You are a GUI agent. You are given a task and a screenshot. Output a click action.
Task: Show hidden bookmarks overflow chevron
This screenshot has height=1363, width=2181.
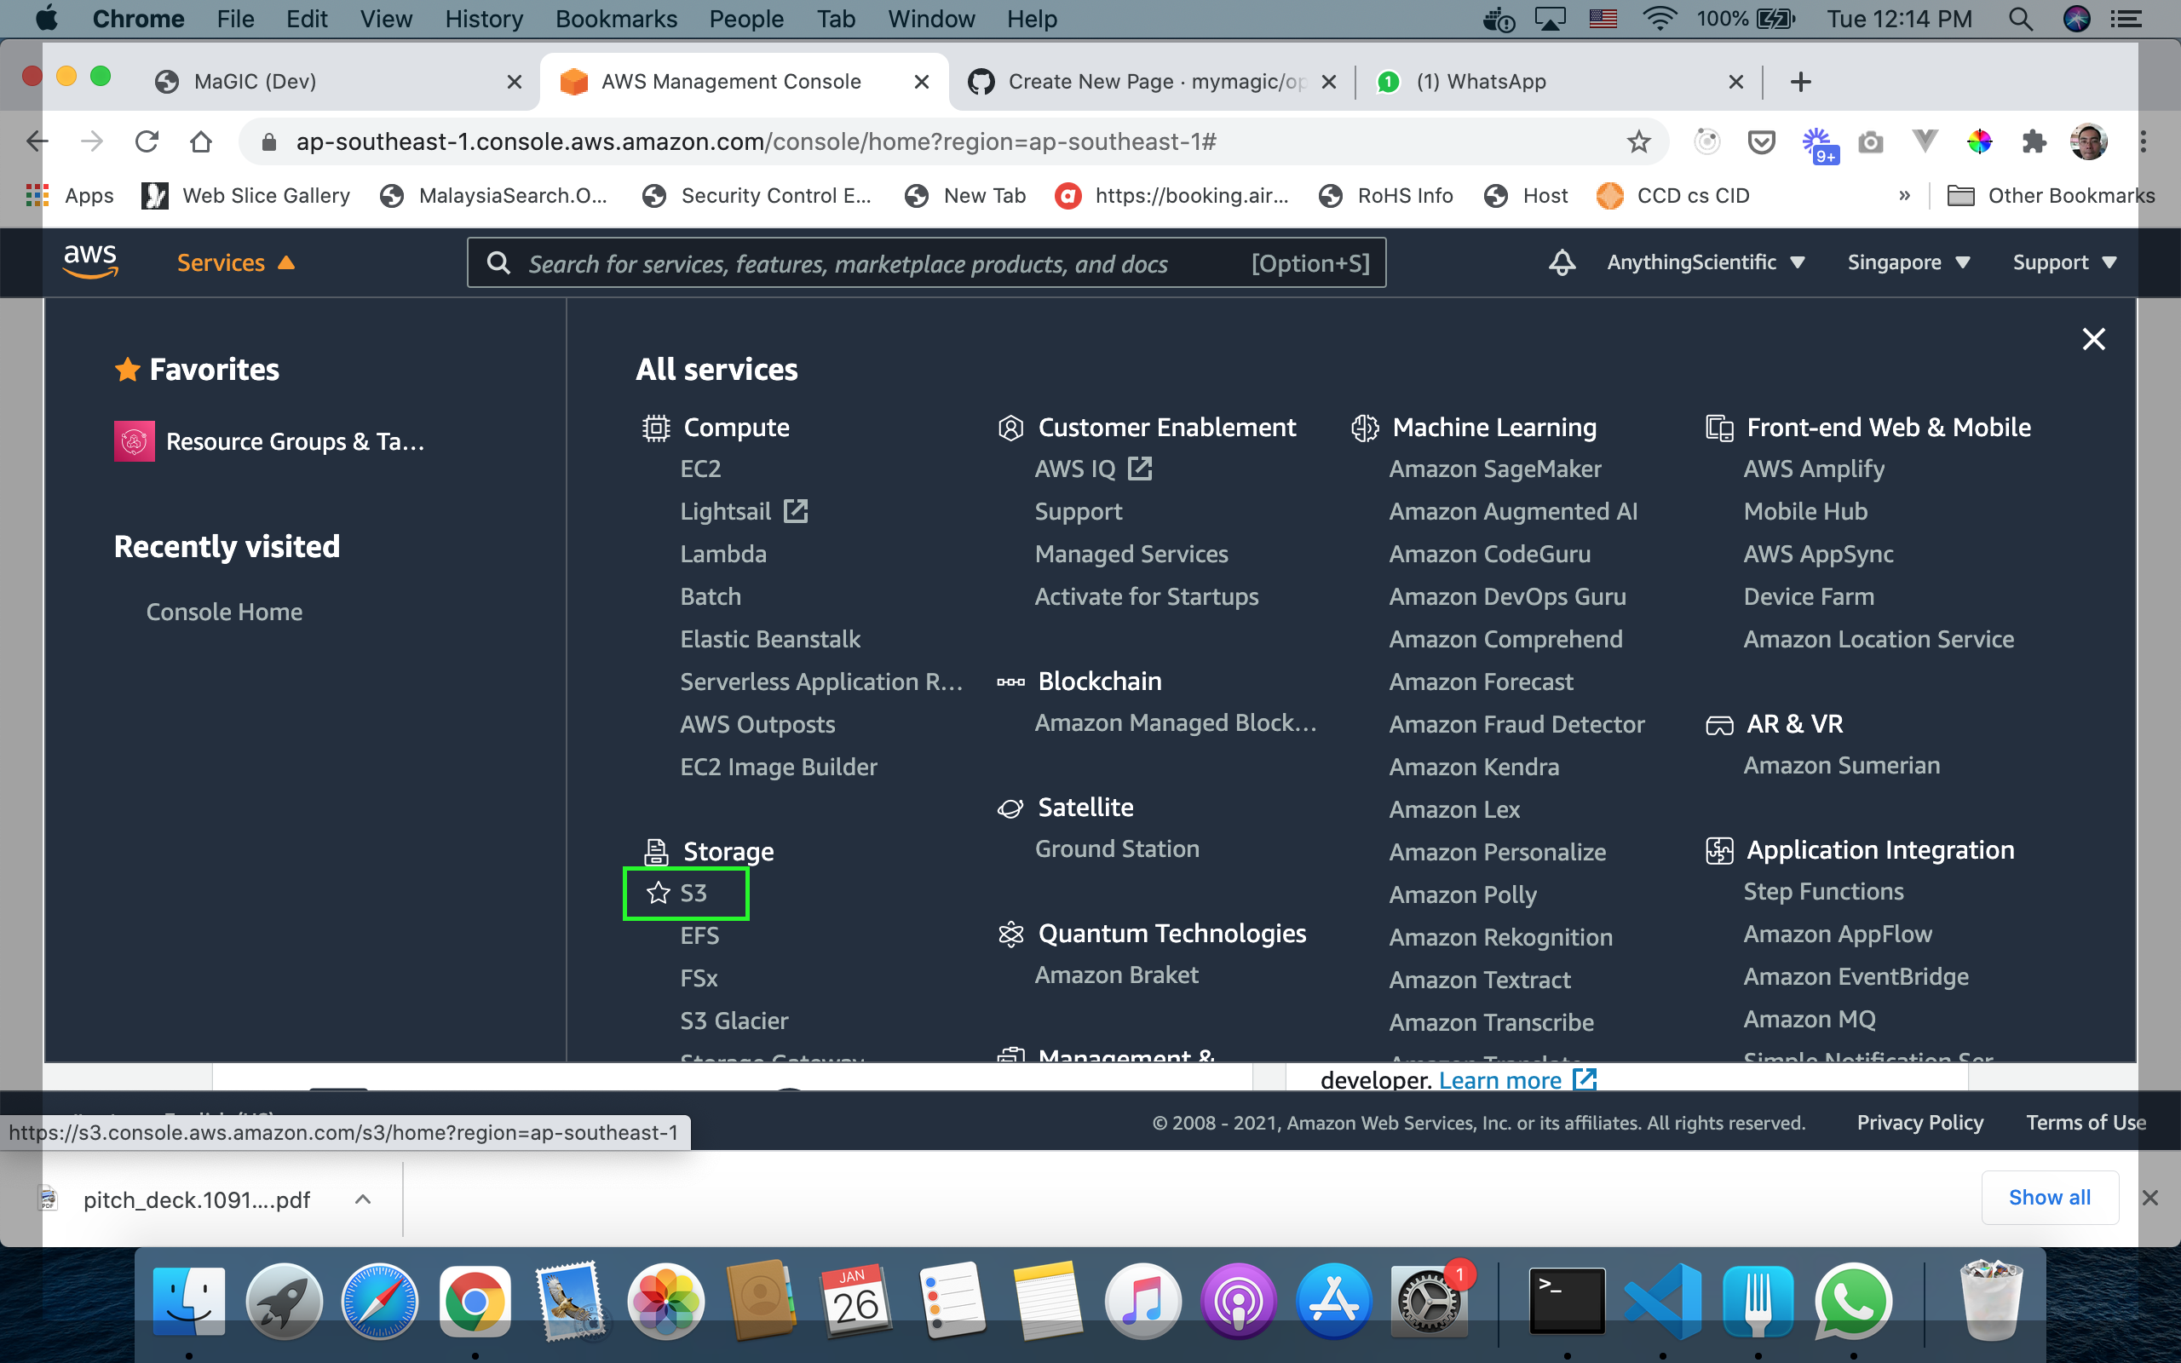pos(1904,196)
